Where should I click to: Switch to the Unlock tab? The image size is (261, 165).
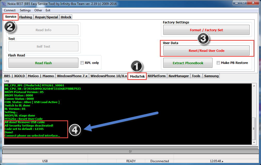pyautogui.click(x=66, y=17)
